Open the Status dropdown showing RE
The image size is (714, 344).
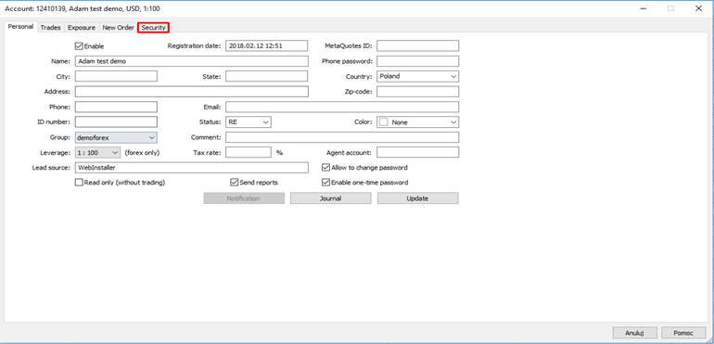tap(249, 122)
